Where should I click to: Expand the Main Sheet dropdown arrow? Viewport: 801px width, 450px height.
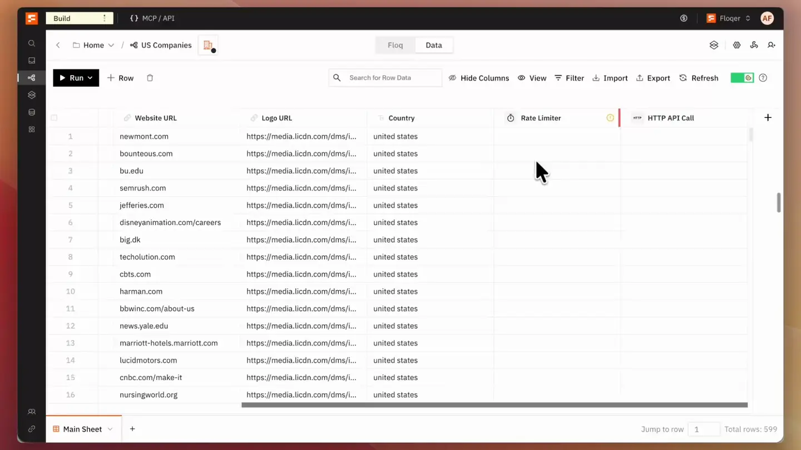pyautogui.click(x=110, y=429)
